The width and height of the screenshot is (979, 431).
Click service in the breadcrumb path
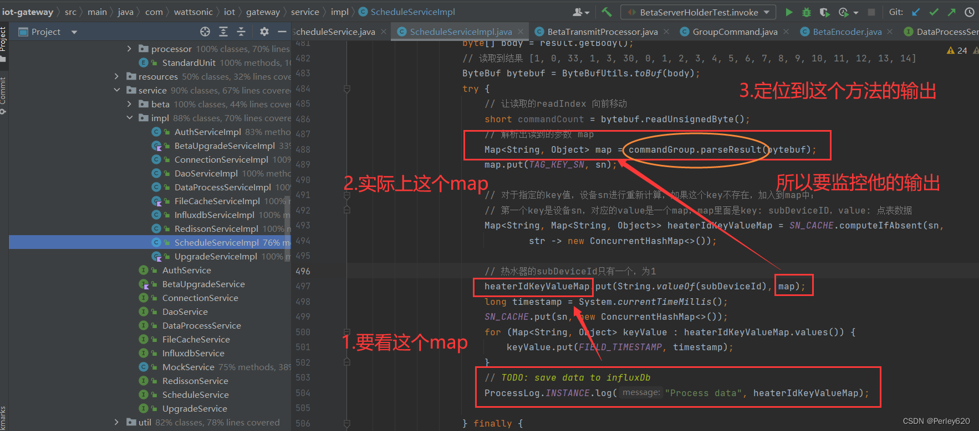coord(305,12)
